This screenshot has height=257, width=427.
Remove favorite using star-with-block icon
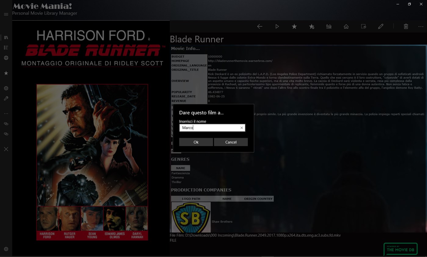pos(312,26)
